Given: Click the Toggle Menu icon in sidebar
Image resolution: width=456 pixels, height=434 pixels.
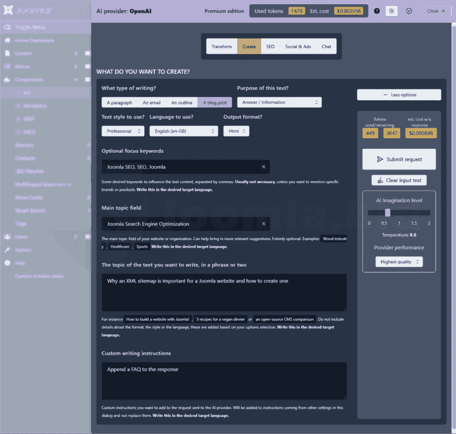Looking at the screenshot, I should tap(8, 27).
